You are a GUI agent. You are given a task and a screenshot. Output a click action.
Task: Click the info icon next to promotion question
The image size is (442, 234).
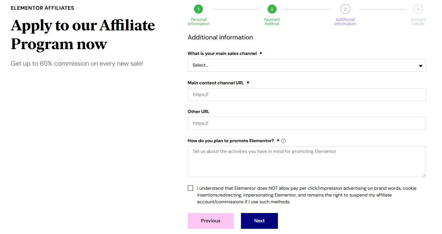tap(283, 141)
